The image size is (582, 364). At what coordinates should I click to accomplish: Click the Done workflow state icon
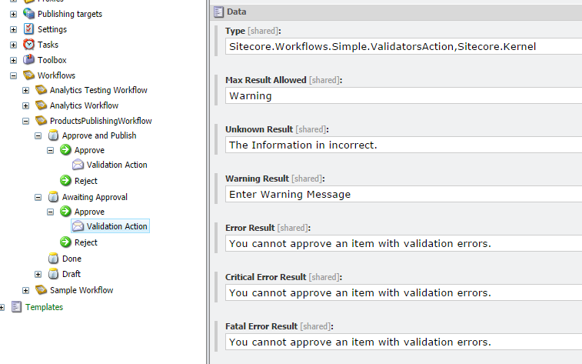(x=53, y=258)
